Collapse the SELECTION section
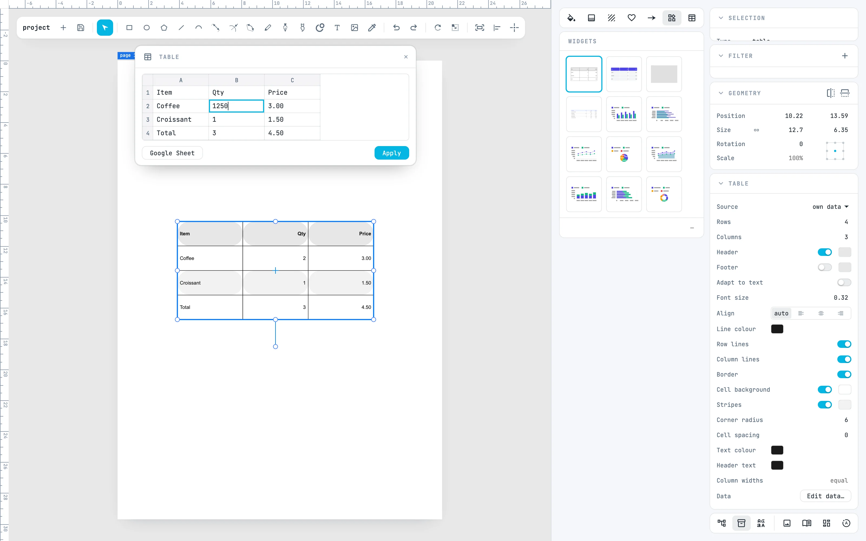Viewport: 866px width, 541px height. coord(721,18)
